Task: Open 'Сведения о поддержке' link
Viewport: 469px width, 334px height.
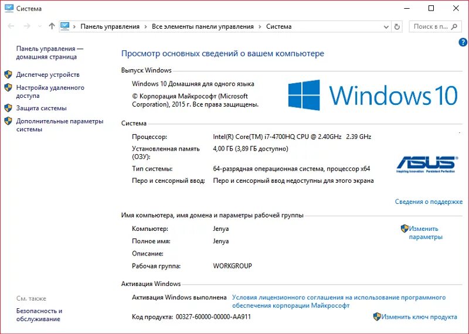Action: coord(429,202)
